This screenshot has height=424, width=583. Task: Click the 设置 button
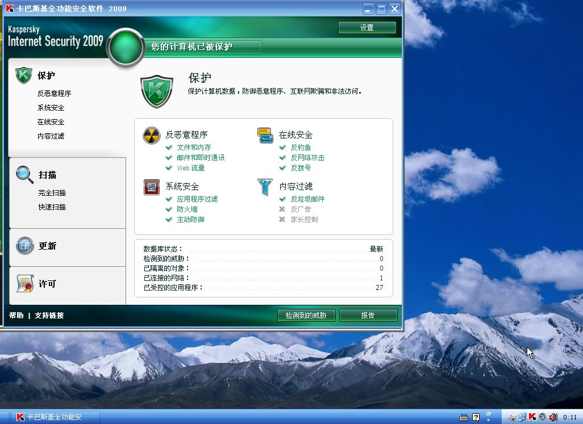click(367, 27)
